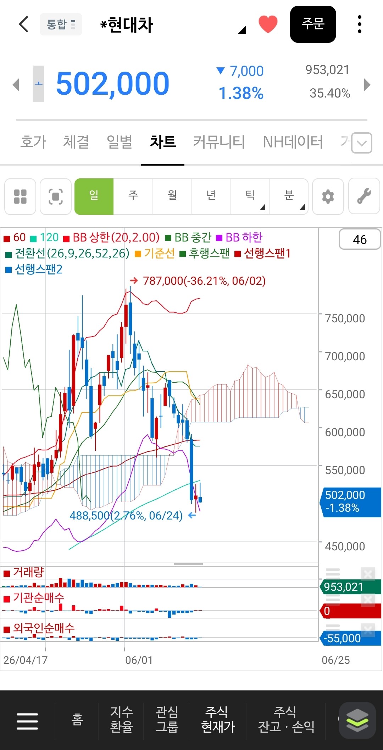Open the chart layout grid icon
The width and height of the screenshot is (383, 750).
pos(20,196)
